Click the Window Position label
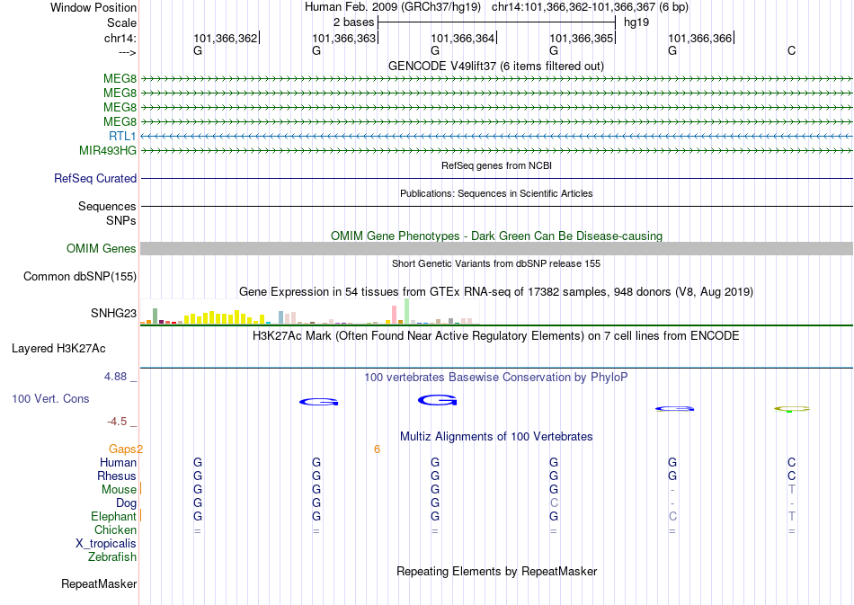Viewport: 854px width, 605px height. [93, 7]
